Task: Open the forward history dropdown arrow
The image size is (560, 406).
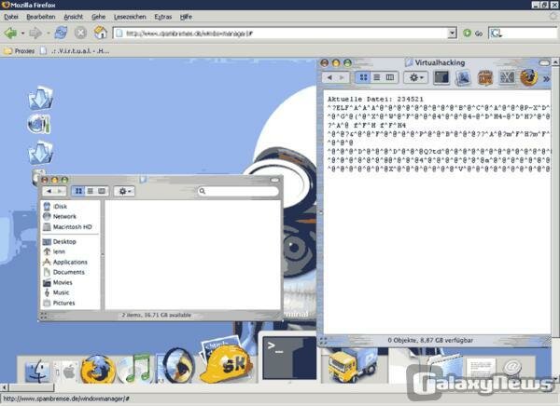Action: point(49,34)
